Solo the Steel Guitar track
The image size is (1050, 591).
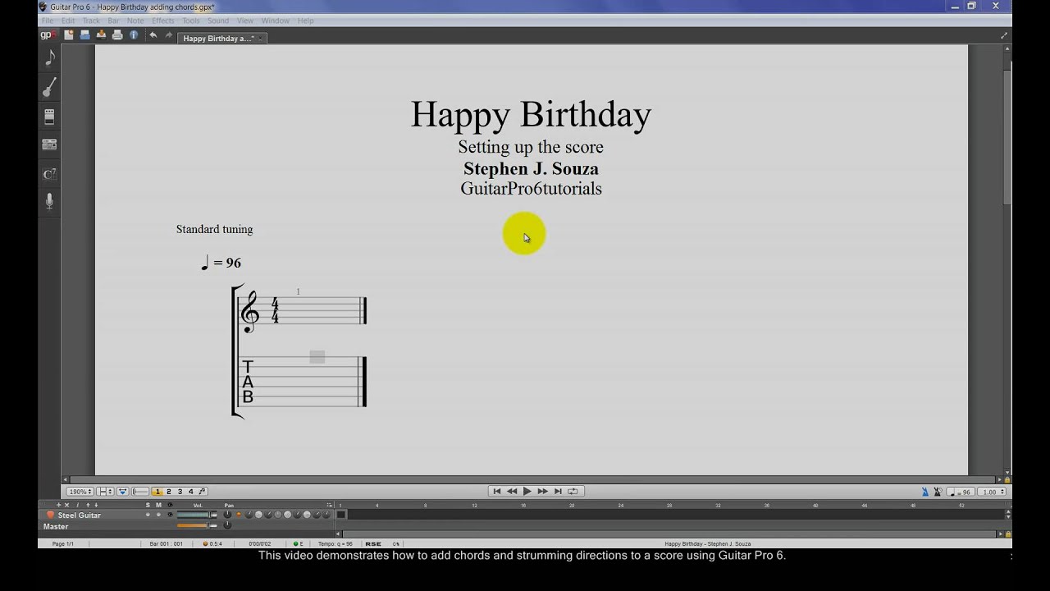pyautogui.click(x=148, y=515)
